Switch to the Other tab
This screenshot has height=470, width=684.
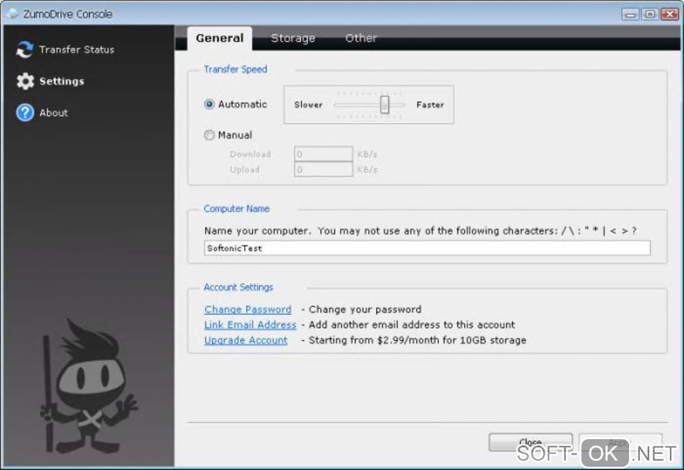coord(361,38)
